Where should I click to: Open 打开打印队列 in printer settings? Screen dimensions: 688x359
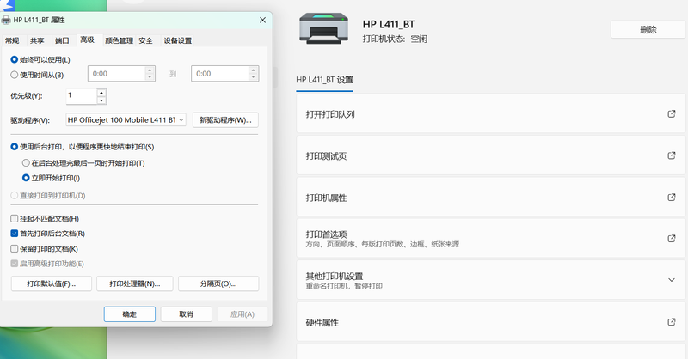[490, 114]
